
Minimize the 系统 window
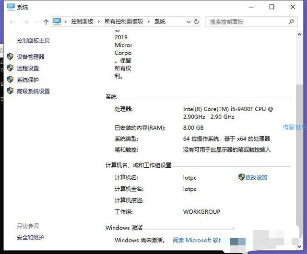pyautogui.click(x=251, y=7)
